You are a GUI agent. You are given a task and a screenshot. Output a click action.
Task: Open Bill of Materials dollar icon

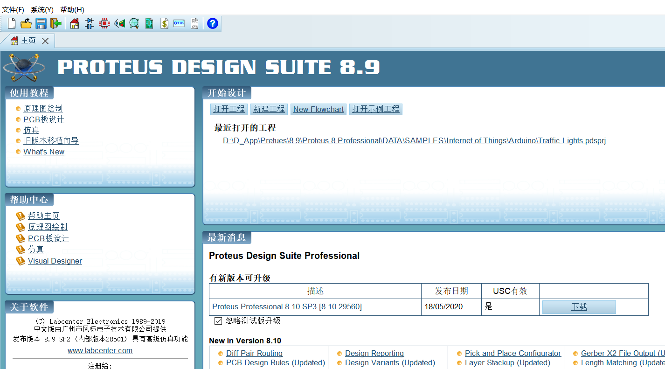pyautogui.click(x=164, y=23)
